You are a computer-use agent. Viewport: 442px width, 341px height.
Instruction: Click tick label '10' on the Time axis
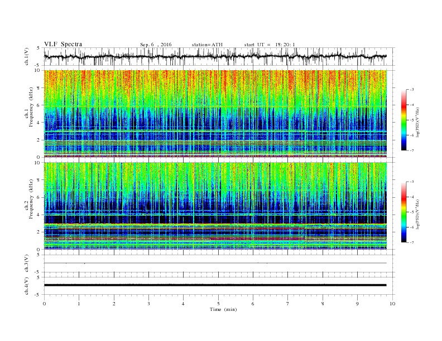[392, 304]
